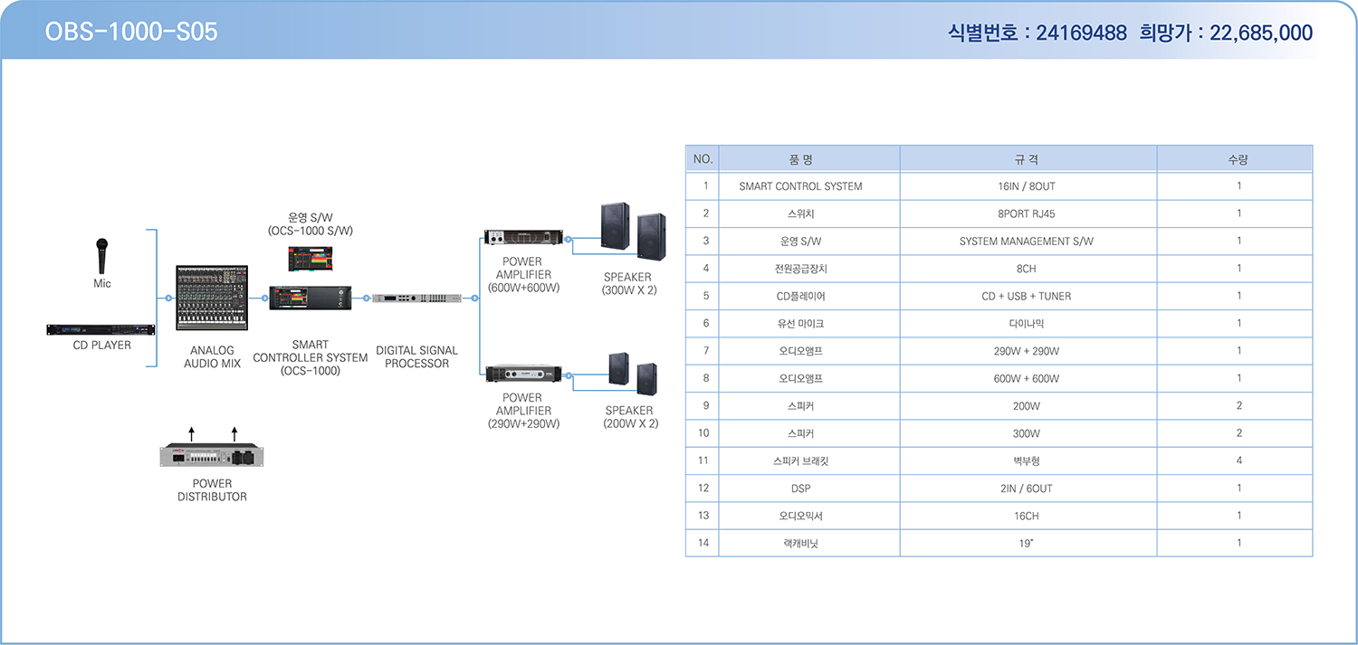Click the CD PLAYER diagram label
The width and height of the screenshot is (1358, 645).
tap(101, 345)
